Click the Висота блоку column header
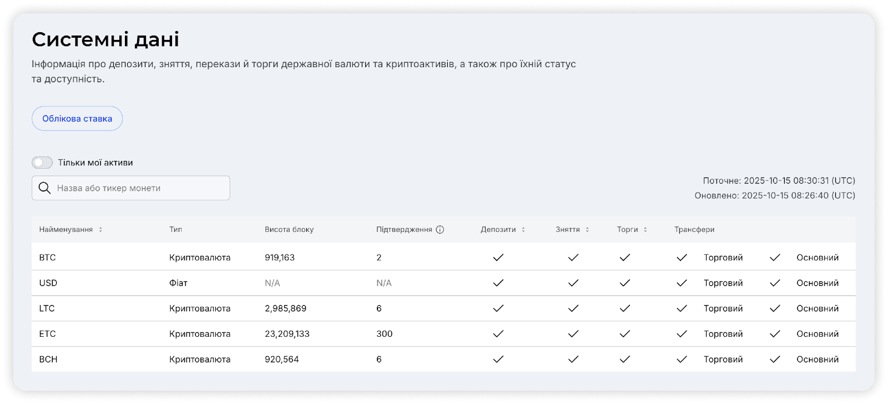The image size is (888, 404). pyautogui.click(x=289, y=230)
